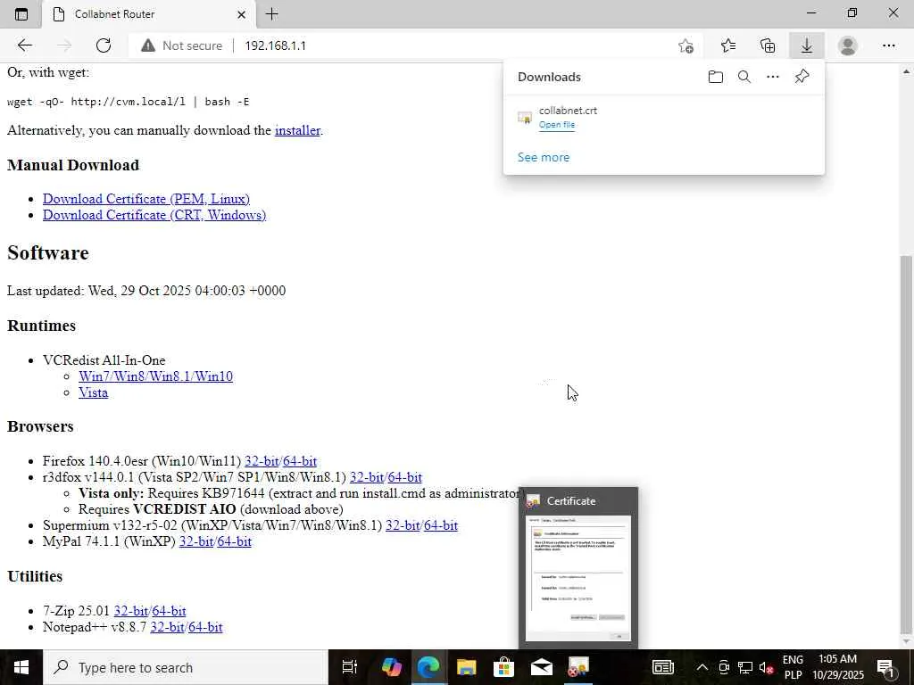Viewport: 914px width, 685px height.
Task: Download Notepad++ v8.8.7 32-bit
Action: tap(167, 627)
